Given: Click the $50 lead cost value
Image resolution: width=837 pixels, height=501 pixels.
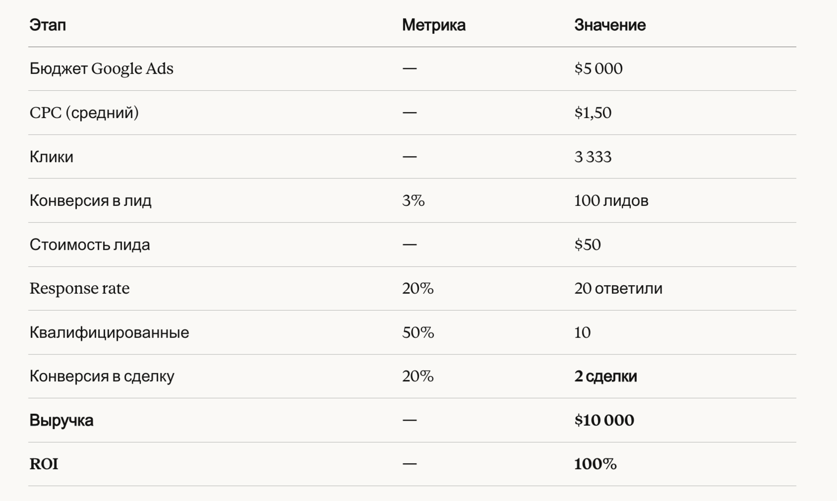Looking at the screenshot, I should point(587,244).
